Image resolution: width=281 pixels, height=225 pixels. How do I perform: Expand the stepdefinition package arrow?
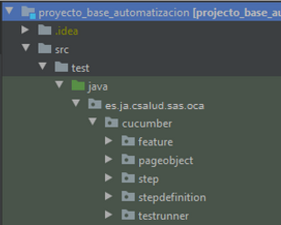(109, 196)
